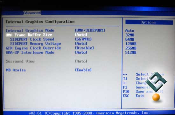Image resolution: width=175 pixels, height=115 pixels.
Task: Click the American Megatrends copyright line
Action: click(89, 113)
